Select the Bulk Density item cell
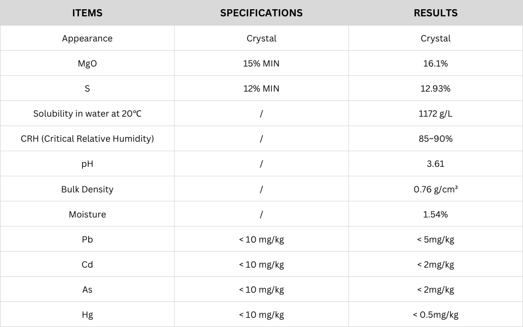This screenshot has width=523, height=327. click(x=87, y=189)
